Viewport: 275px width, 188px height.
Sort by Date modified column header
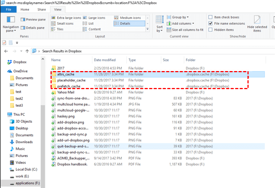coord(109,60)
